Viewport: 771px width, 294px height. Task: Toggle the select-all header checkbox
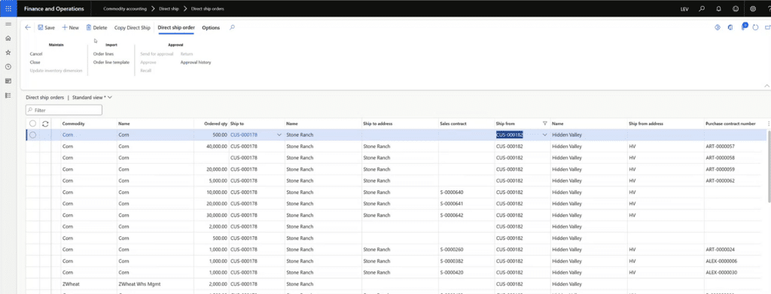(x=32, y=123)
